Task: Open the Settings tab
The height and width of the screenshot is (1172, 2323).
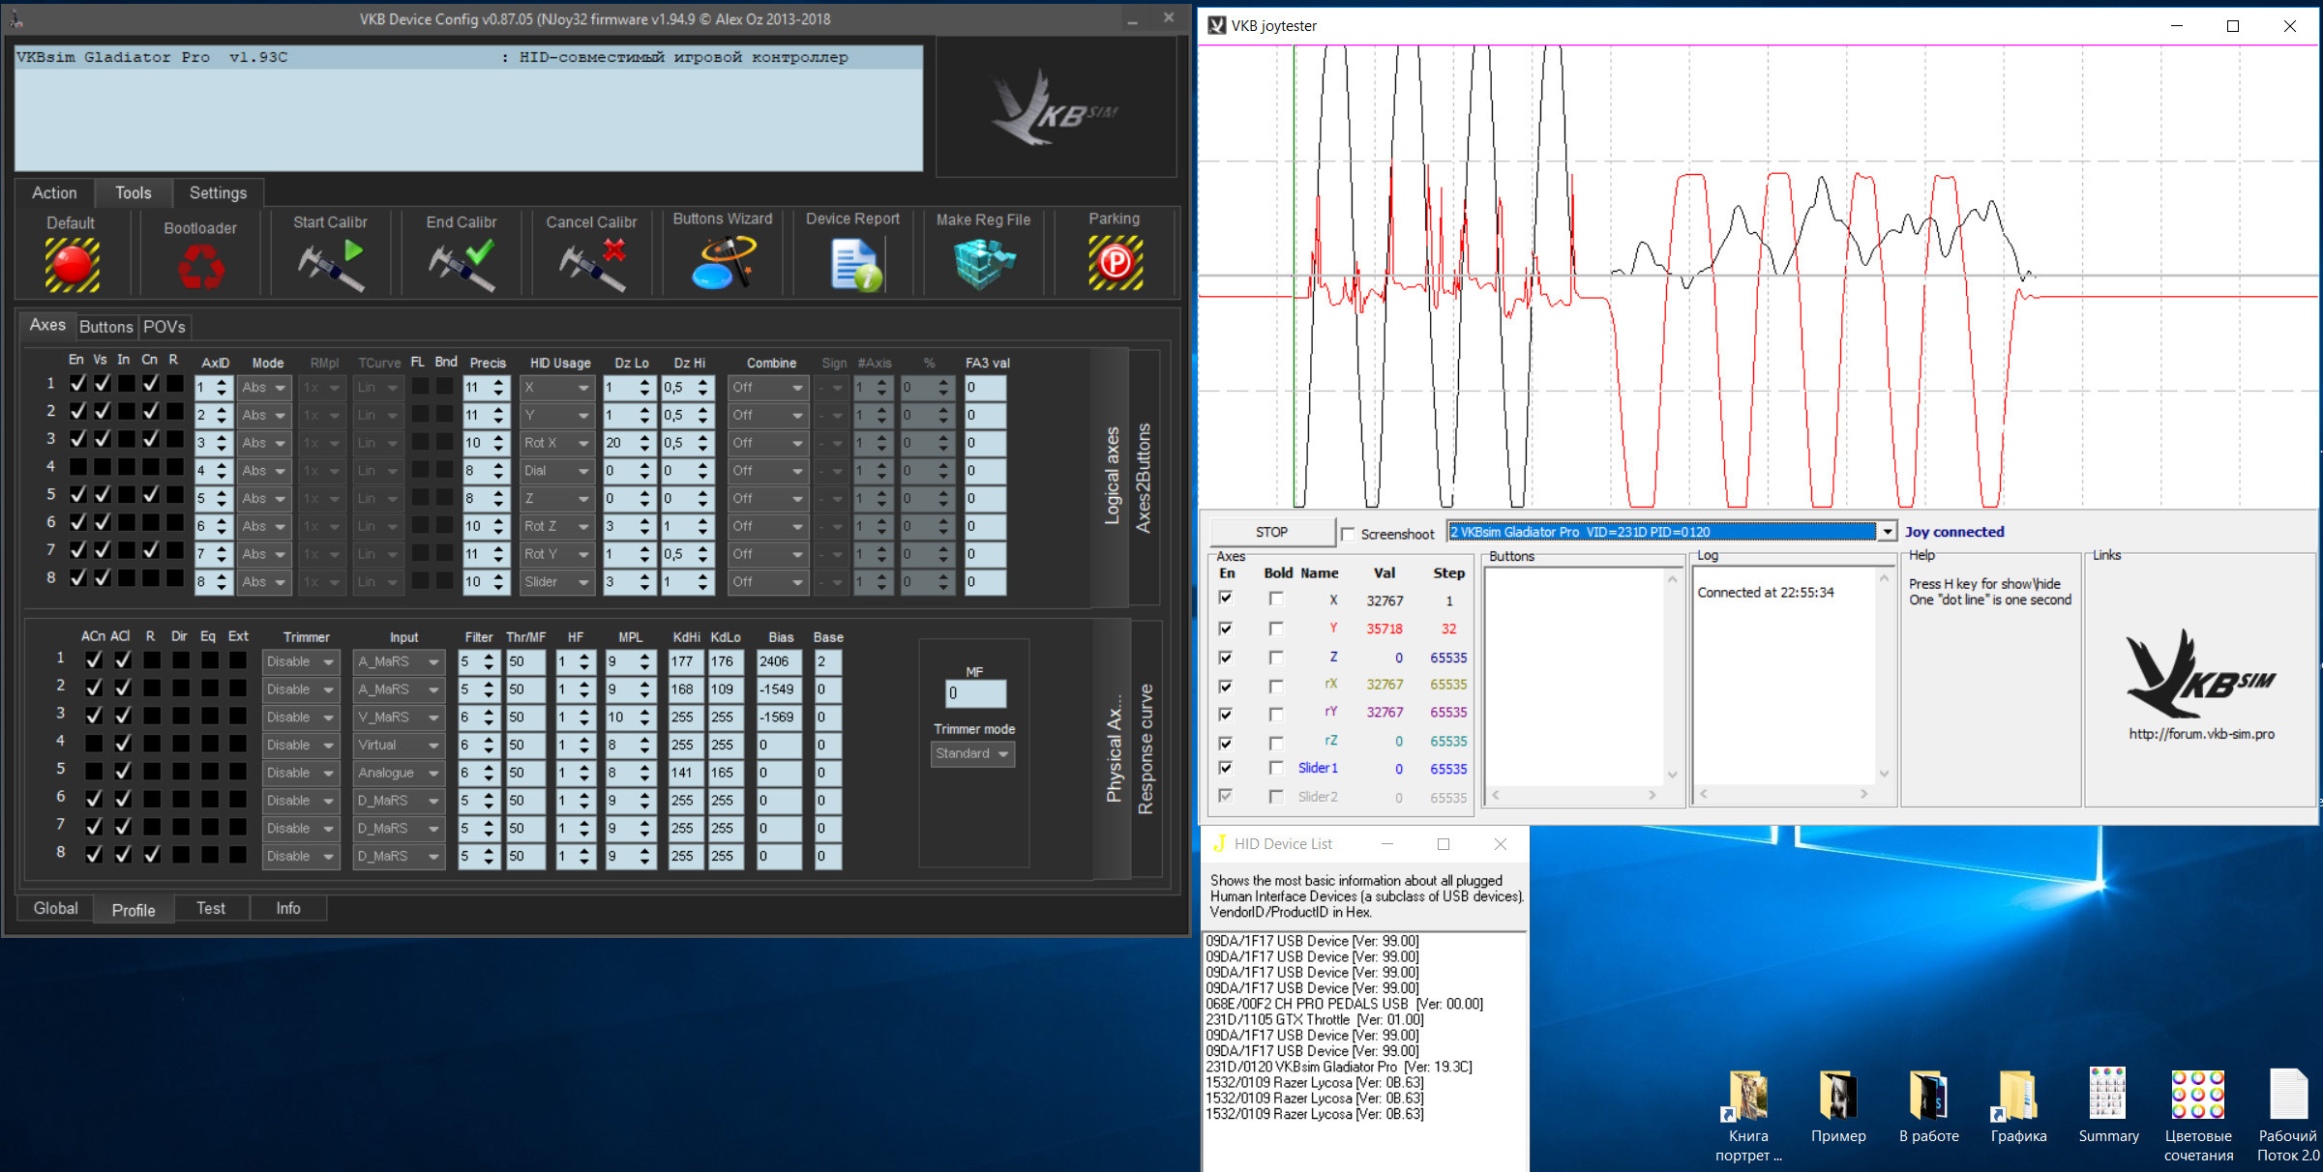Action: [218, 192]
